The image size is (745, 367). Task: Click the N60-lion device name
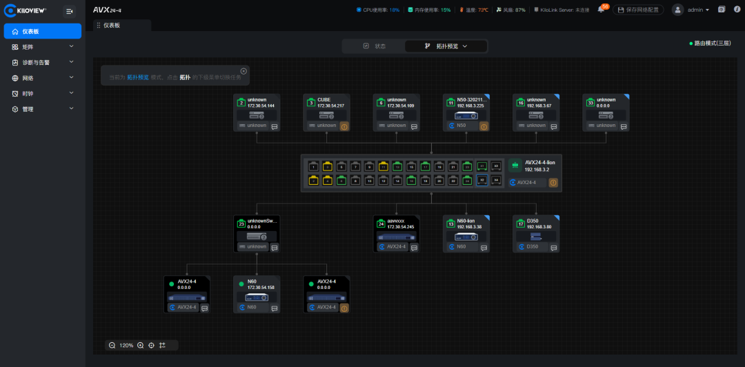(x=466, y=221)
